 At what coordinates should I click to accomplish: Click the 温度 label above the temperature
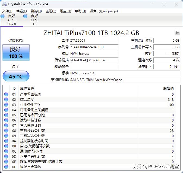point(15,66)
